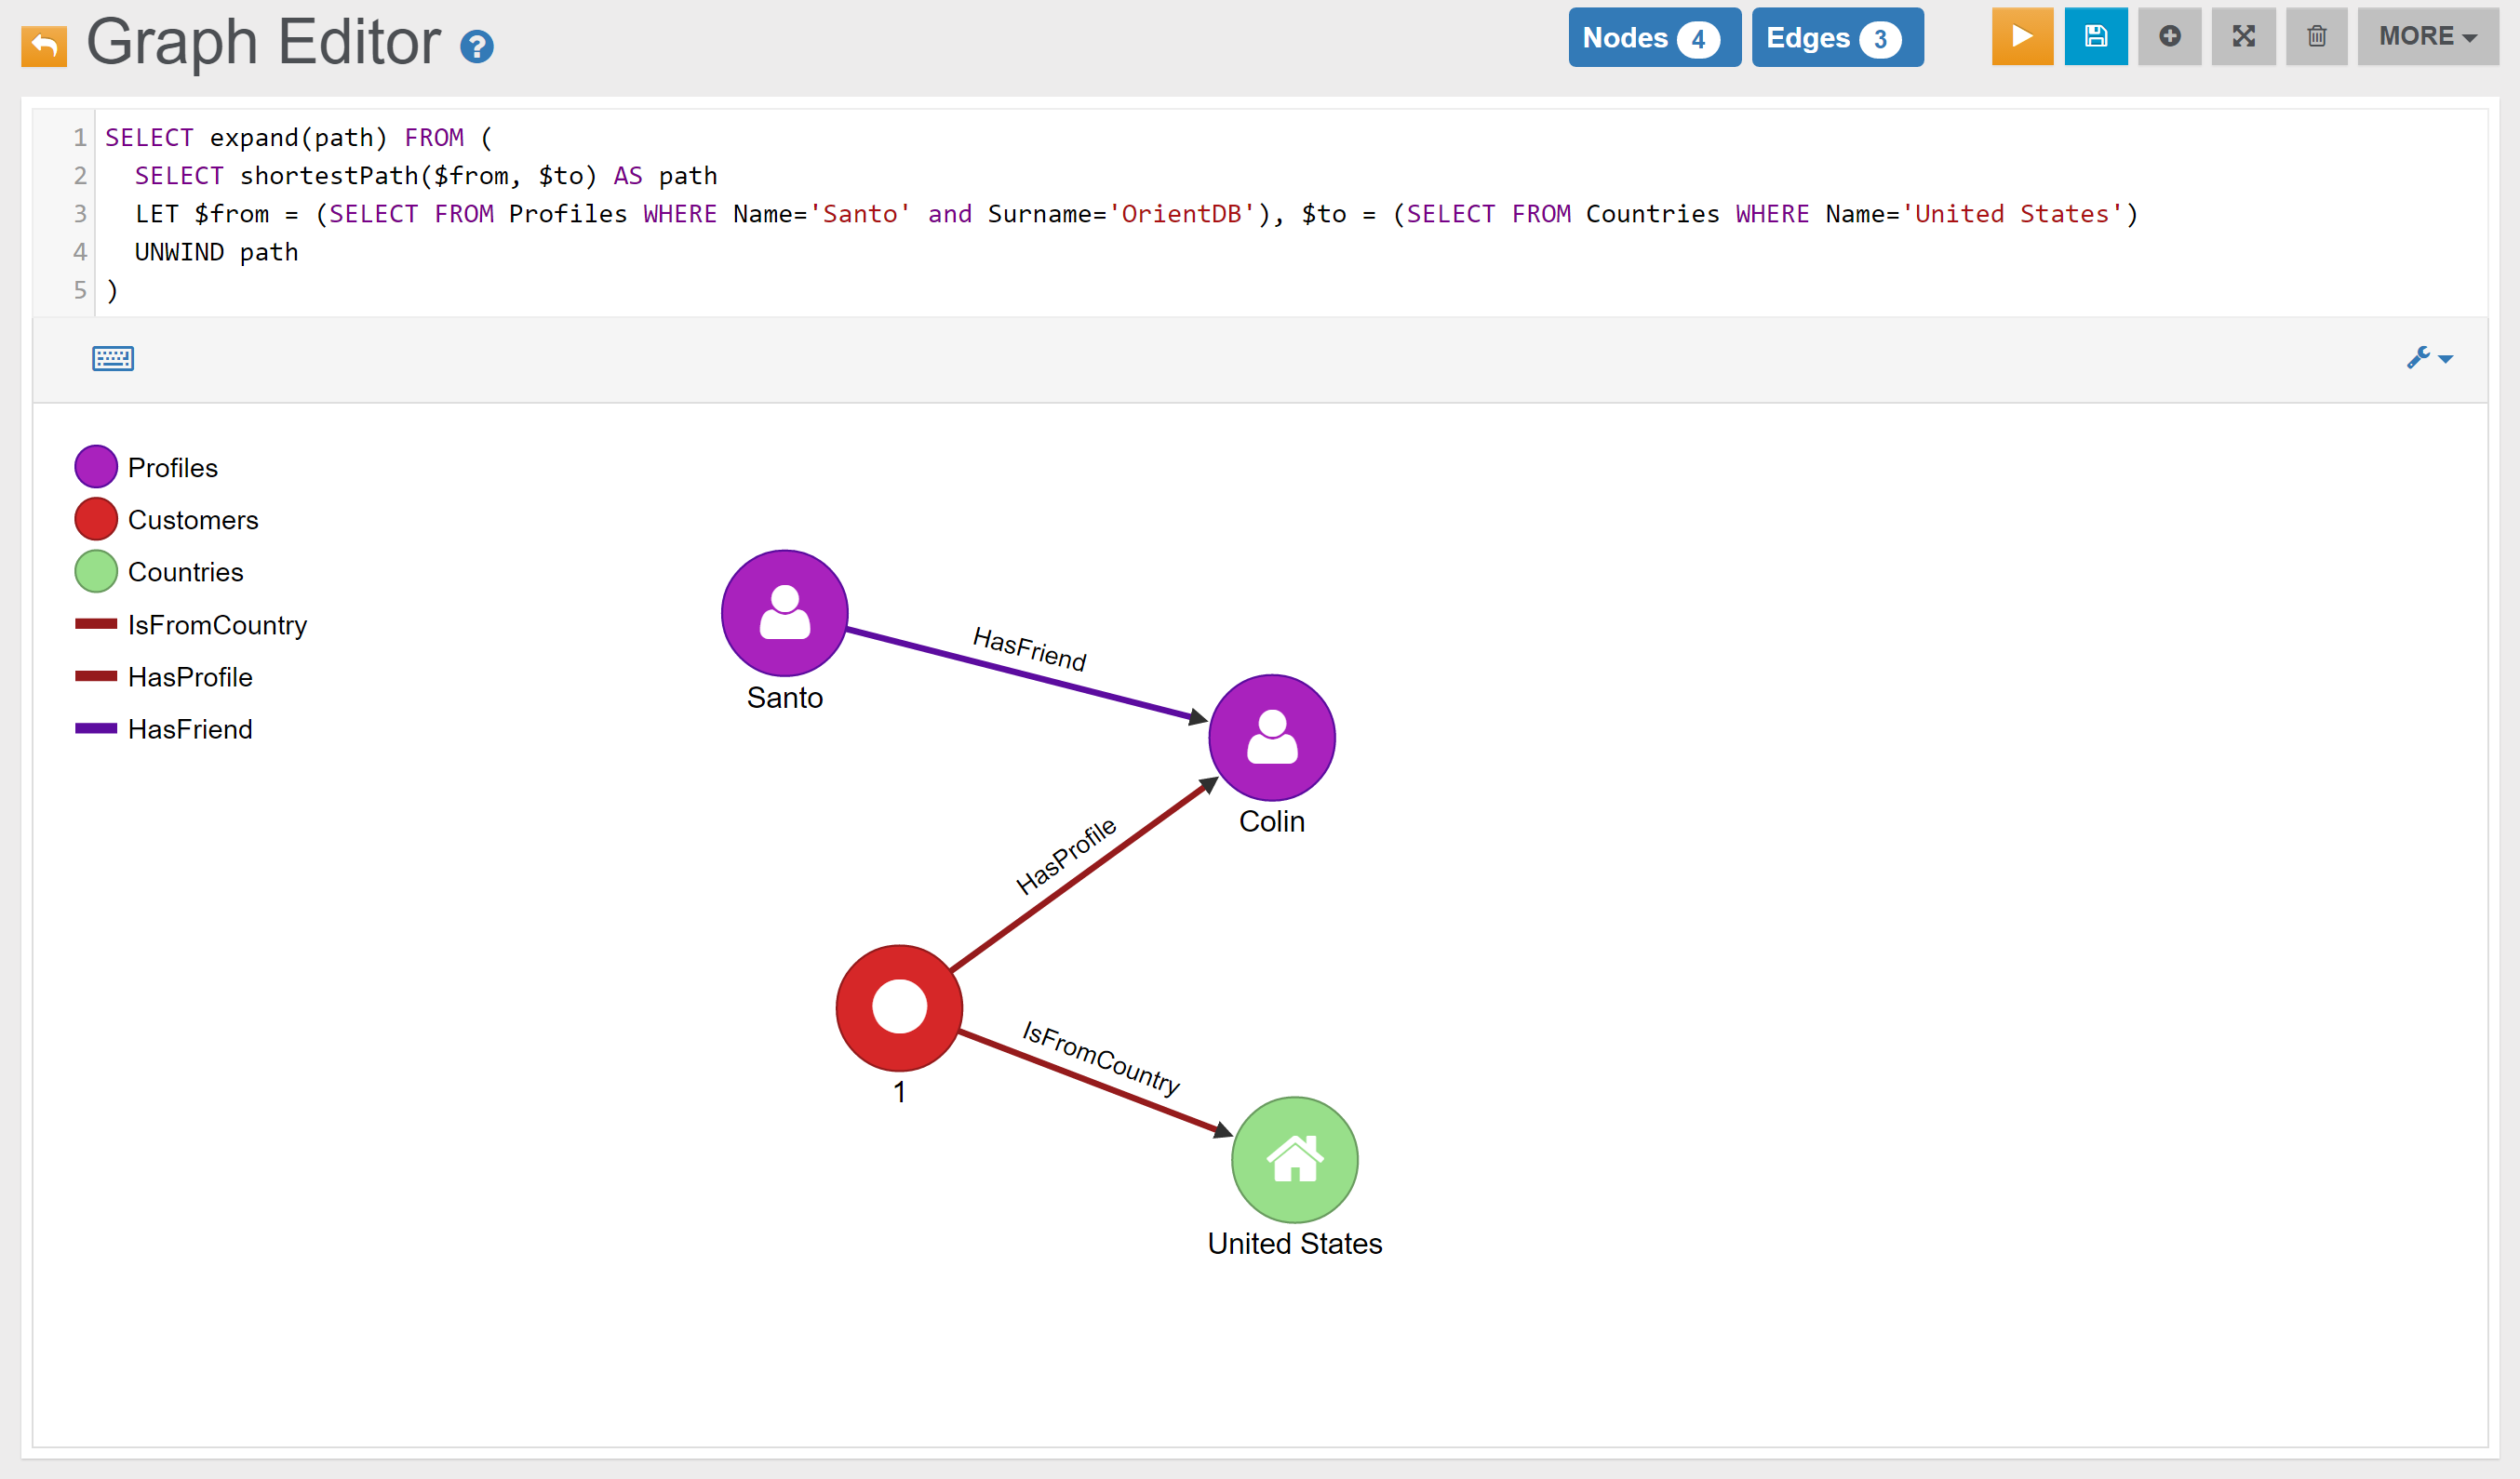2520x1479 pixels.
Task: Open the Edges count button
Action: (1836, 38)
